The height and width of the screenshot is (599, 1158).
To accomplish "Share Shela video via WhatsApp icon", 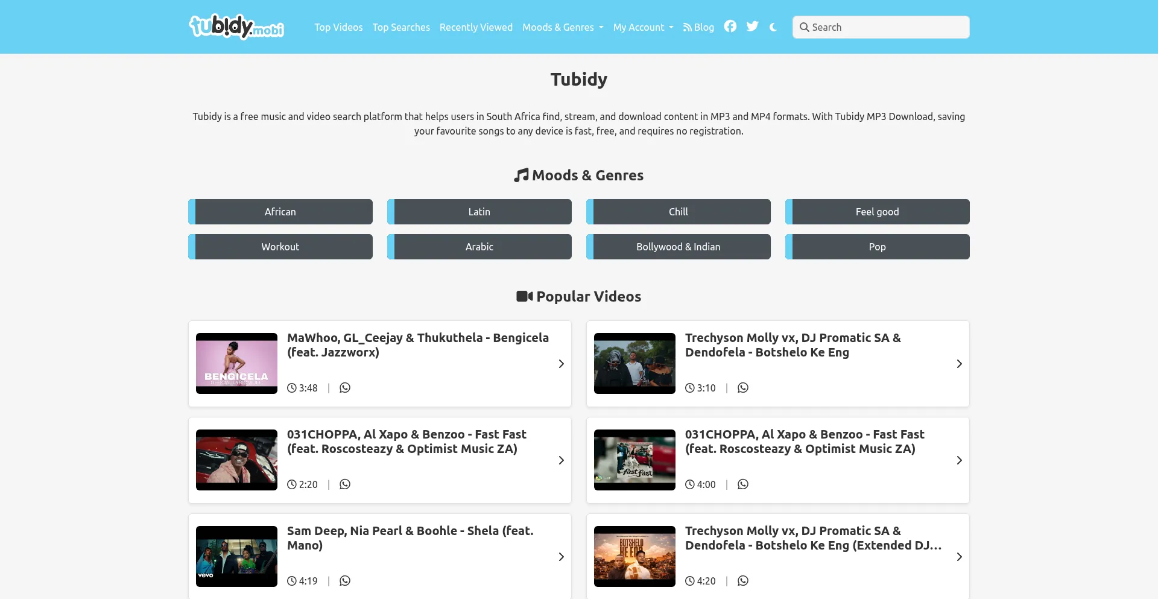I will click(345, 581).
